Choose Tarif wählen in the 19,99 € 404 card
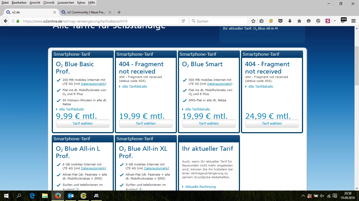Screen dimensions: 359x201 click(x=146, y=123)
